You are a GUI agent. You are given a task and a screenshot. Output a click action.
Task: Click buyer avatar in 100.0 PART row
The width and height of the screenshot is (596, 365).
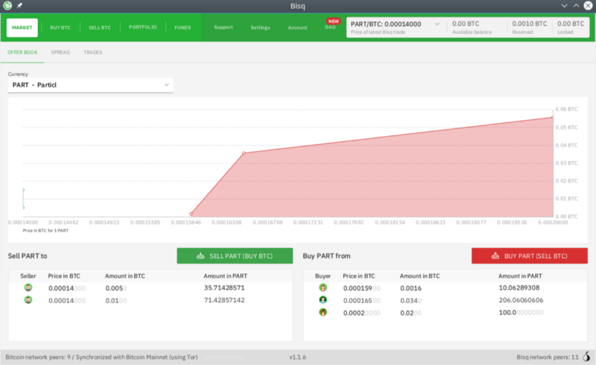(x=323, y=313)
